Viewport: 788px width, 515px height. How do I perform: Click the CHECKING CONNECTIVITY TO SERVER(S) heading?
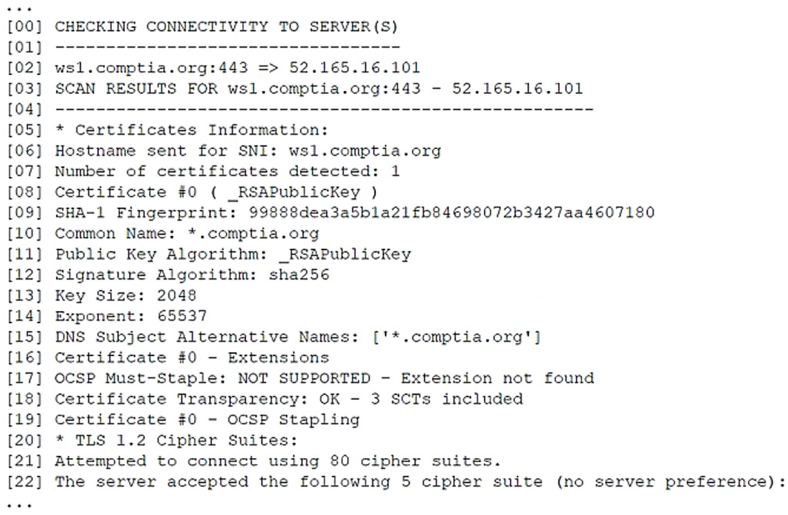pyautogui.click(x=226, y=27)
